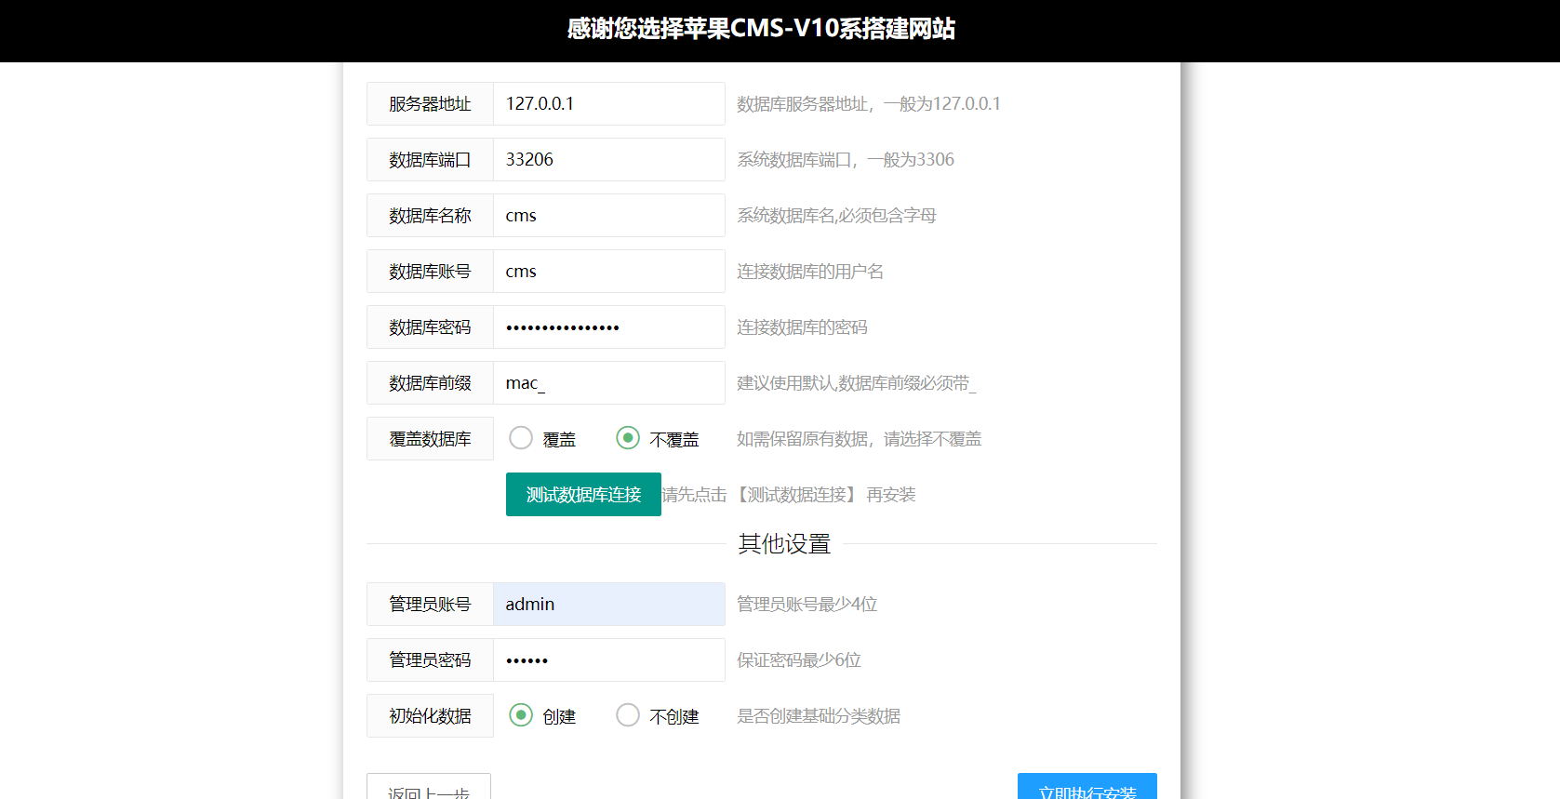Click the 服务器地址 field label
The image size is (1560, 799).
click(430, 104)
